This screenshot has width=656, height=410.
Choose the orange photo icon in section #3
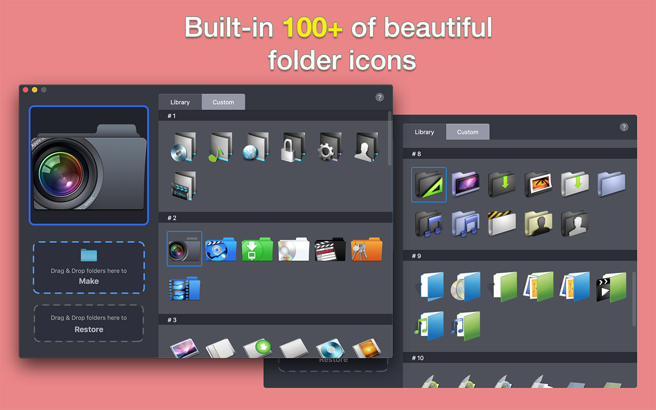click(366, 348)
